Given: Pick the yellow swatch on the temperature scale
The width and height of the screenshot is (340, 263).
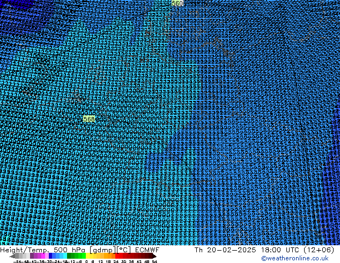Looking at the screenshot, I should 87,256.
